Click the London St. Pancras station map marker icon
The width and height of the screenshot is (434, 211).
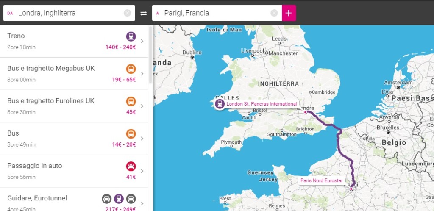pyautogui.click(x=220, y=104)
